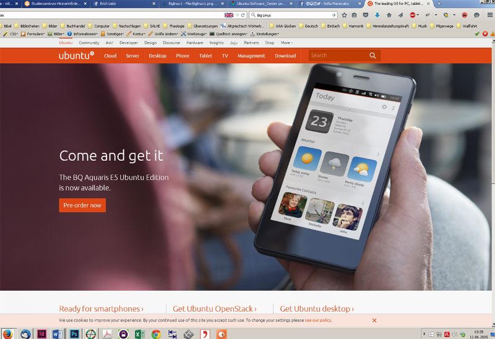This screenshot has height=339, width=495.
Task: Open the 'Ready for smartphones' link
Action: (x=101, y=309)
